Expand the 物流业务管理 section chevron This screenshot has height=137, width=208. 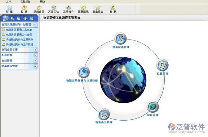pyautogui.click(x=35, y=50)
